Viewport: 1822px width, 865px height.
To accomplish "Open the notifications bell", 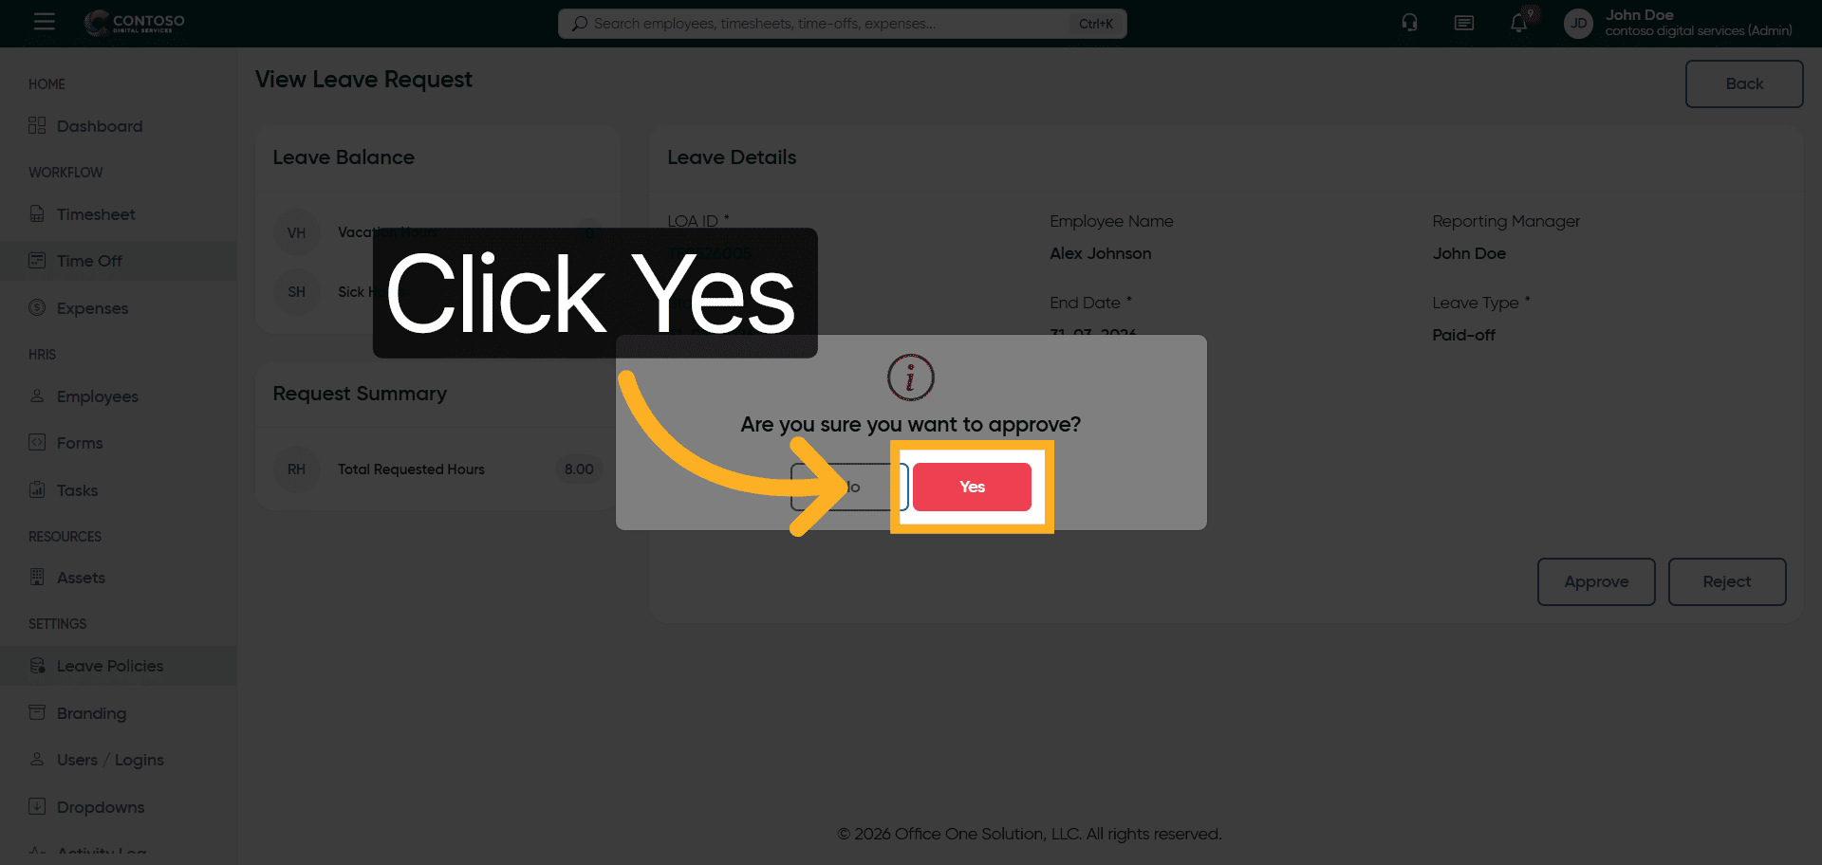I will click(x=1519, y=24).
